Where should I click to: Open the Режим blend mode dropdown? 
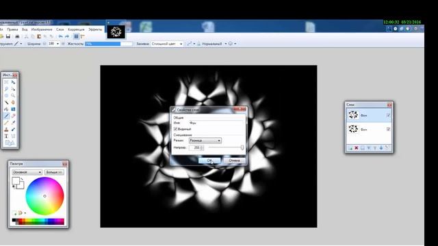tap(205, 140)
